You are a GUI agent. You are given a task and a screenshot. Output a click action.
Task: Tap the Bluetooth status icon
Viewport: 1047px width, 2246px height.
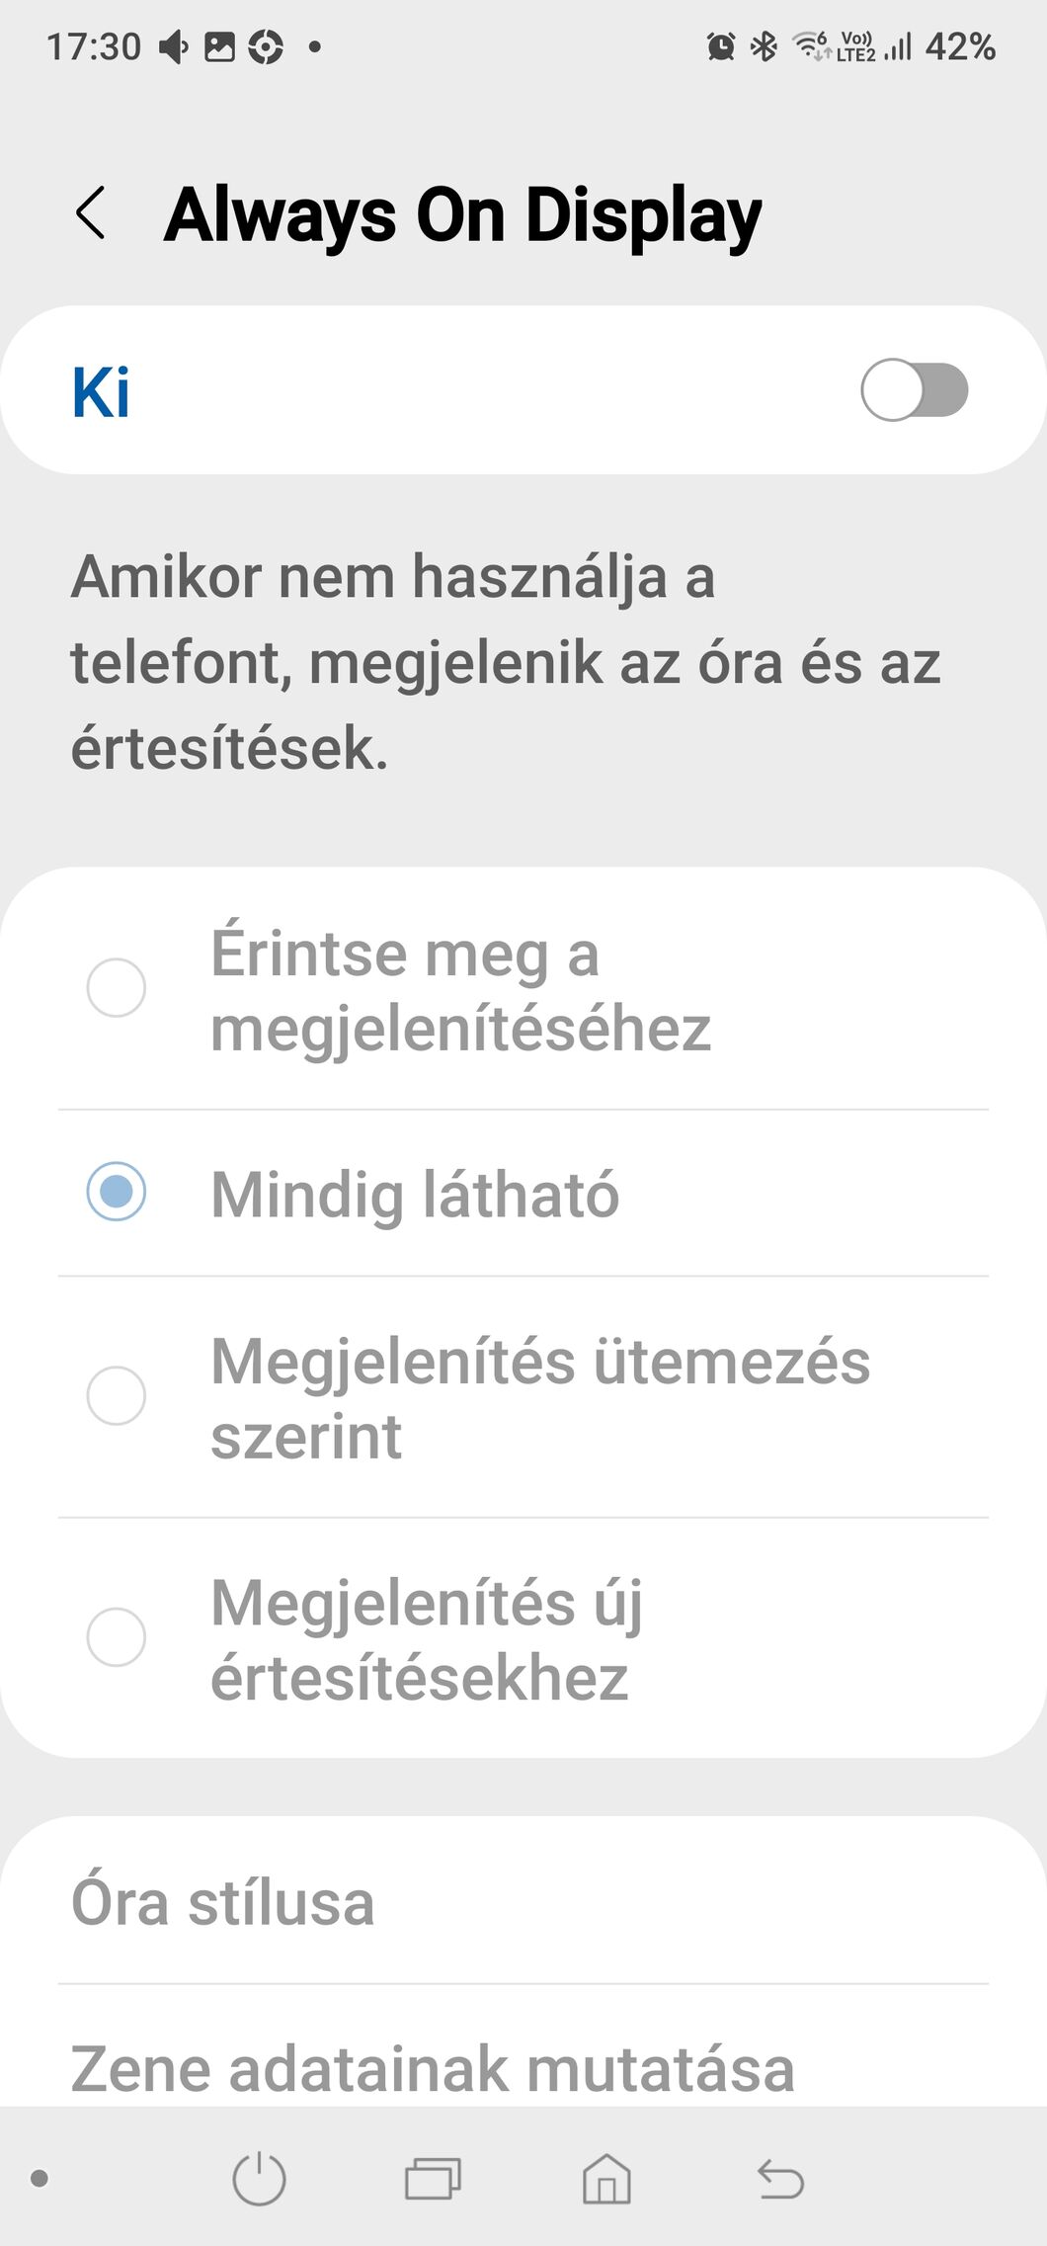point(764,46)
